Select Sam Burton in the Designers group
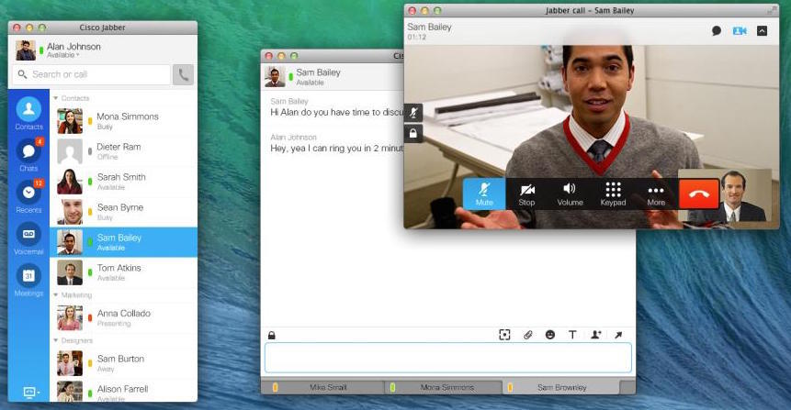 click(124, 363)
